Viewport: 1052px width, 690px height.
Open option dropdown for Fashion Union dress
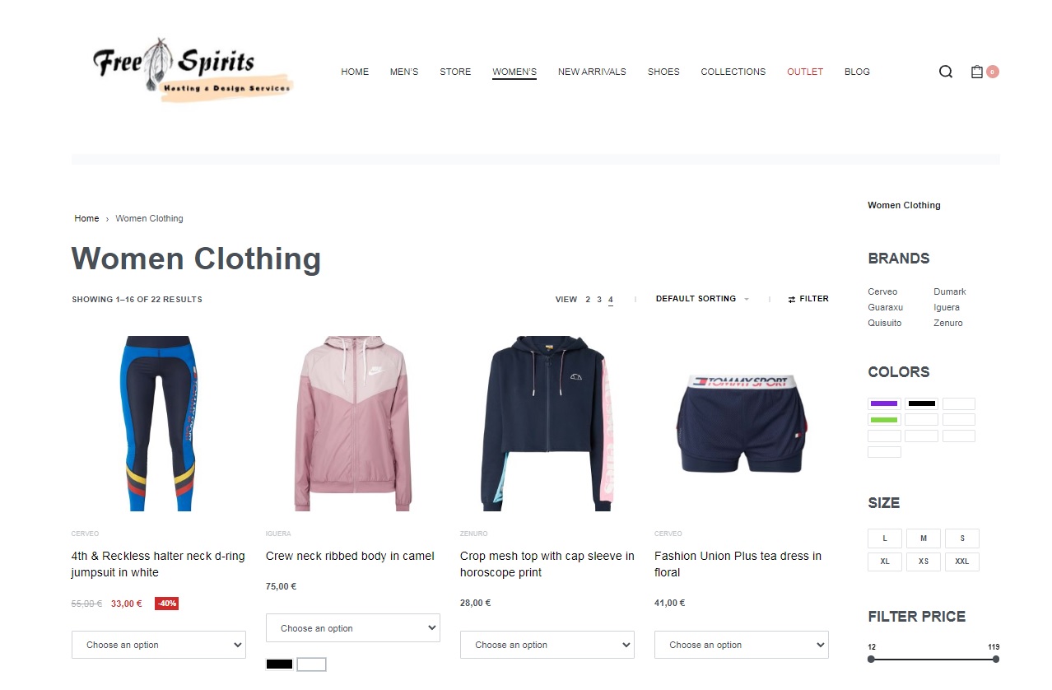point(742,645)
